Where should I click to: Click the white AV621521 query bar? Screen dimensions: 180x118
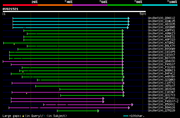point(74,11)
